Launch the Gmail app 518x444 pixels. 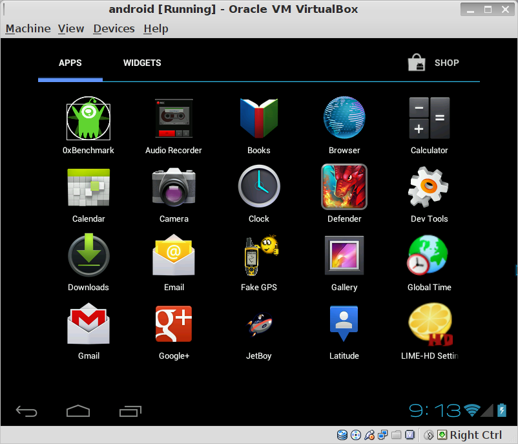[88, 324]
